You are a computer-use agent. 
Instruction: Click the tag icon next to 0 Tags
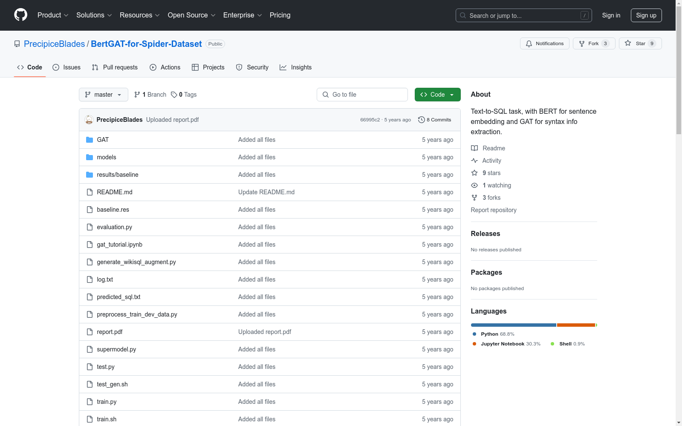click(174, 95)
